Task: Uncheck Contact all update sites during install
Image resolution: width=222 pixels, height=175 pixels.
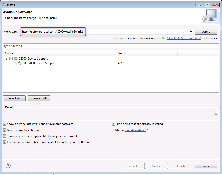Action: 4,142
